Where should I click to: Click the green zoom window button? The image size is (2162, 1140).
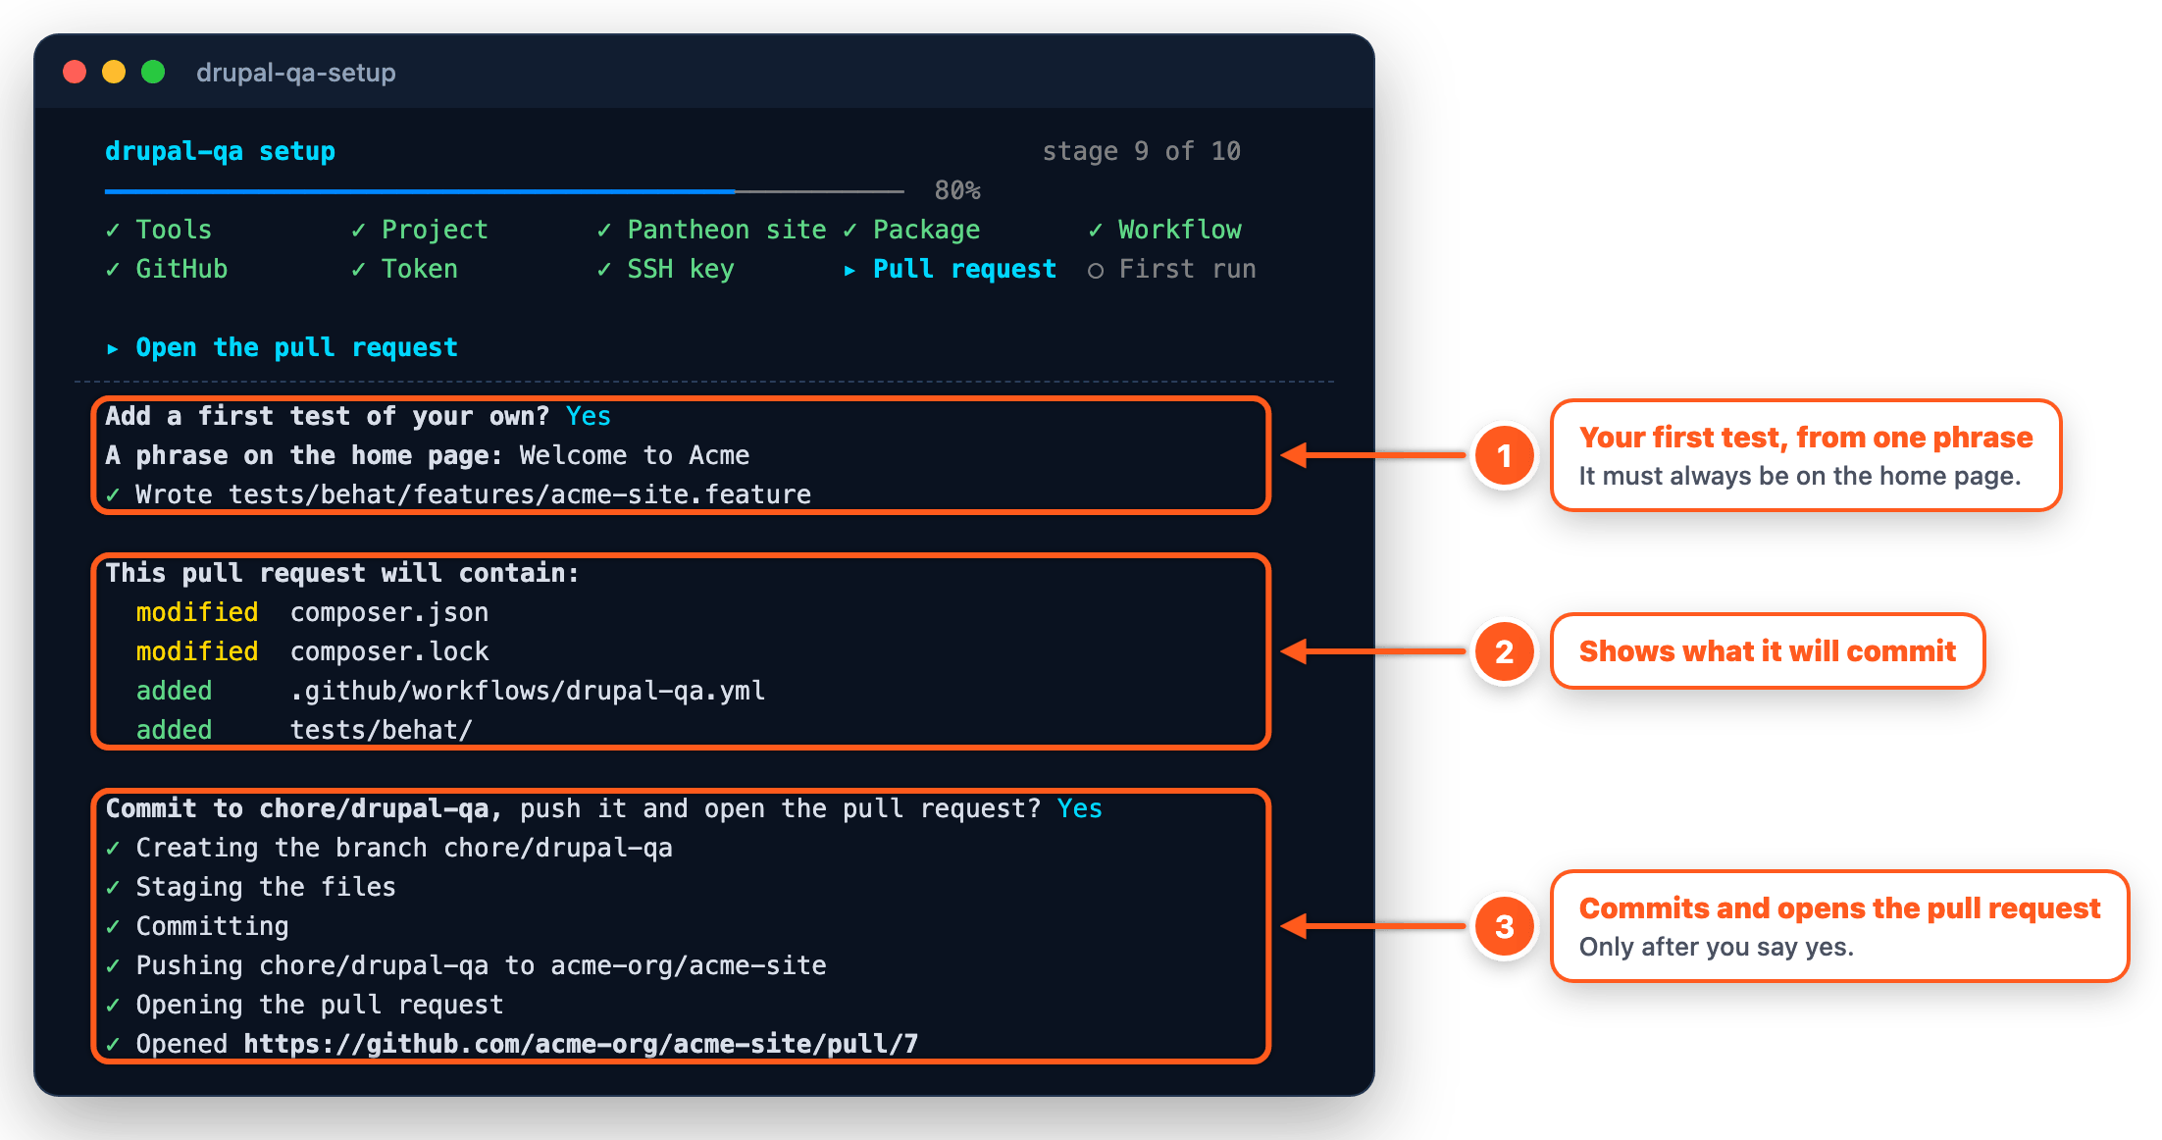click(153, 73)
